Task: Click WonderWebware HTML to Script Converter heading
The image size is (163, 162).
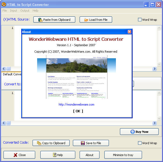Action: [76, 39]
